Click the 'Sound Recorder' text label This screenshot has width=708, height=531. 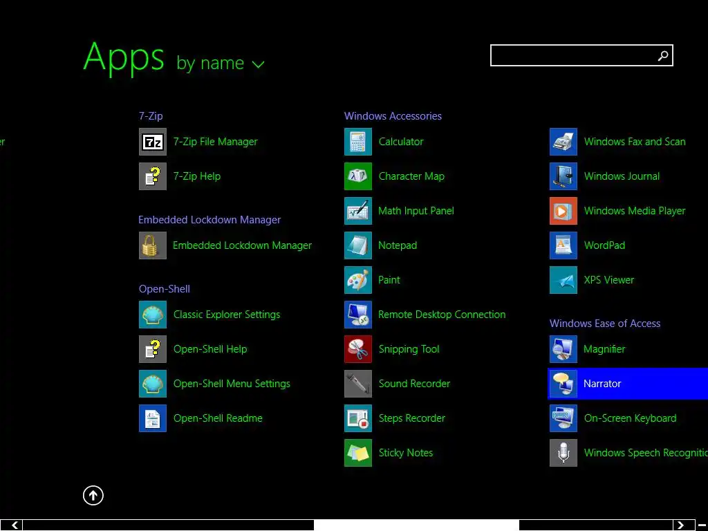coord(414,384)
